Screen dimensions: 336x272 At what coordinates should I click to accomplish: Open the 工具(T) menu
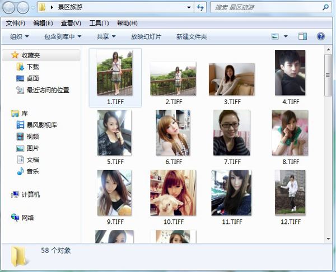(x=99, y=23)
